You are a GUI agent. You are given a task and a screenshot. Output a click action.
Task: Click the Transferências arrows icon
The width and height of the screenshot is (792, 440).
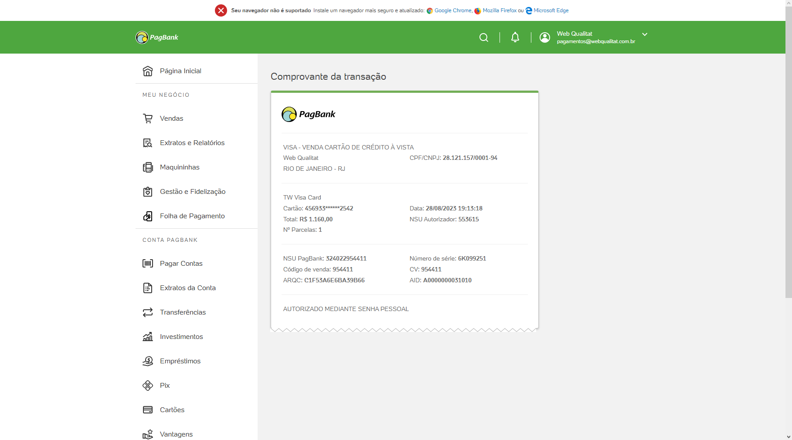click(x=148, y=312)
